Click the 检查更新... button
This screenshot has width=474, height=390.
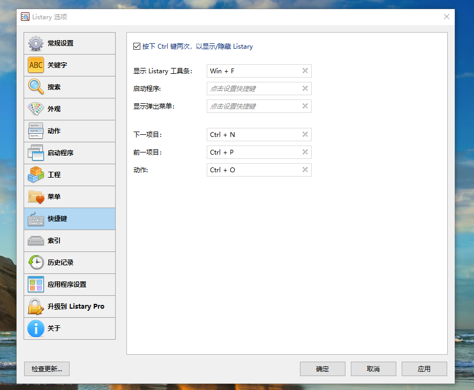[47, 369]
